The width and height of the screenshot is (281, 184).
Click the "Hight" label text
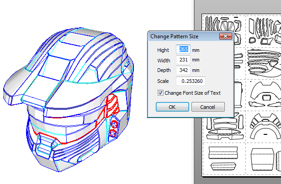point(163,50)
